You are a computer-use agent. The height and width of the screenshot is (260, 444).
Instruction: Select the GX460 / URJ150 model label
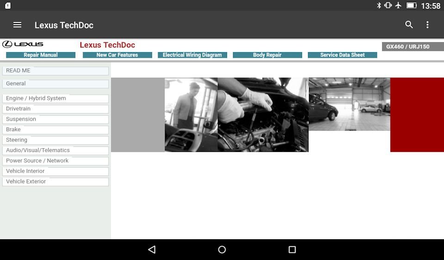click(413, 47)
